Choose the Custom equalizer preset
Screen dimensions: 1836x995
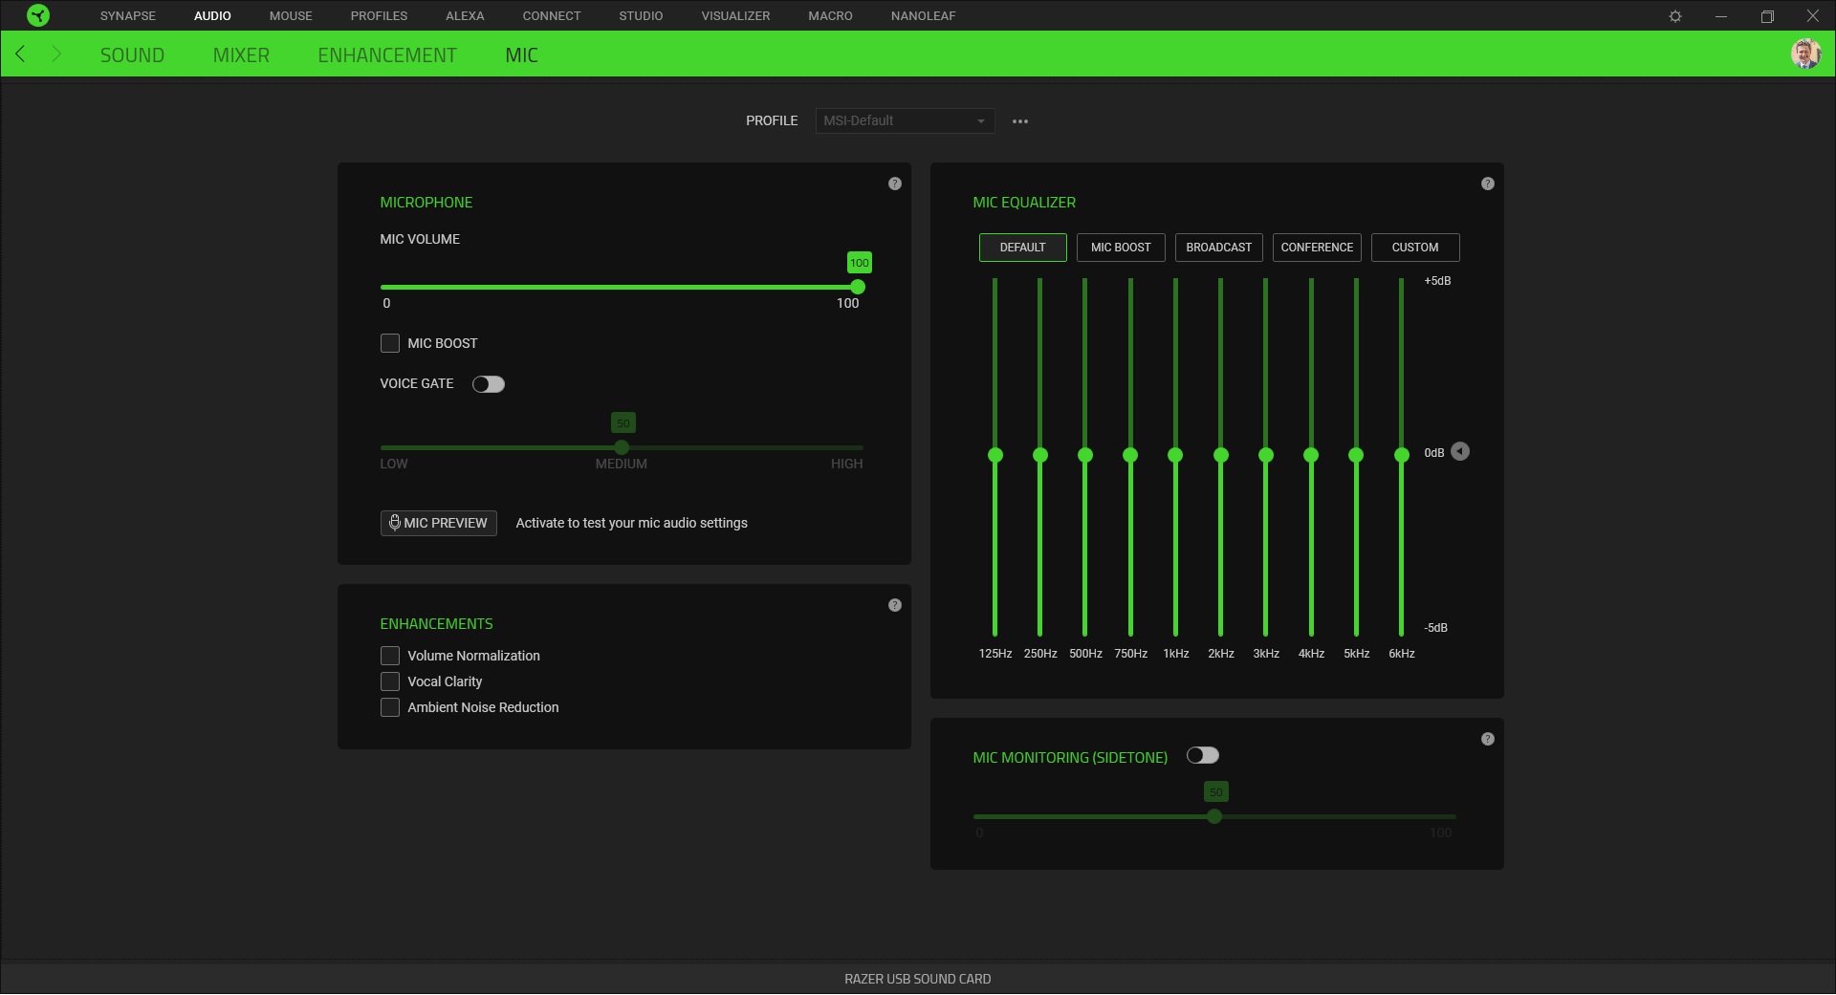[x=1415, y=248]
